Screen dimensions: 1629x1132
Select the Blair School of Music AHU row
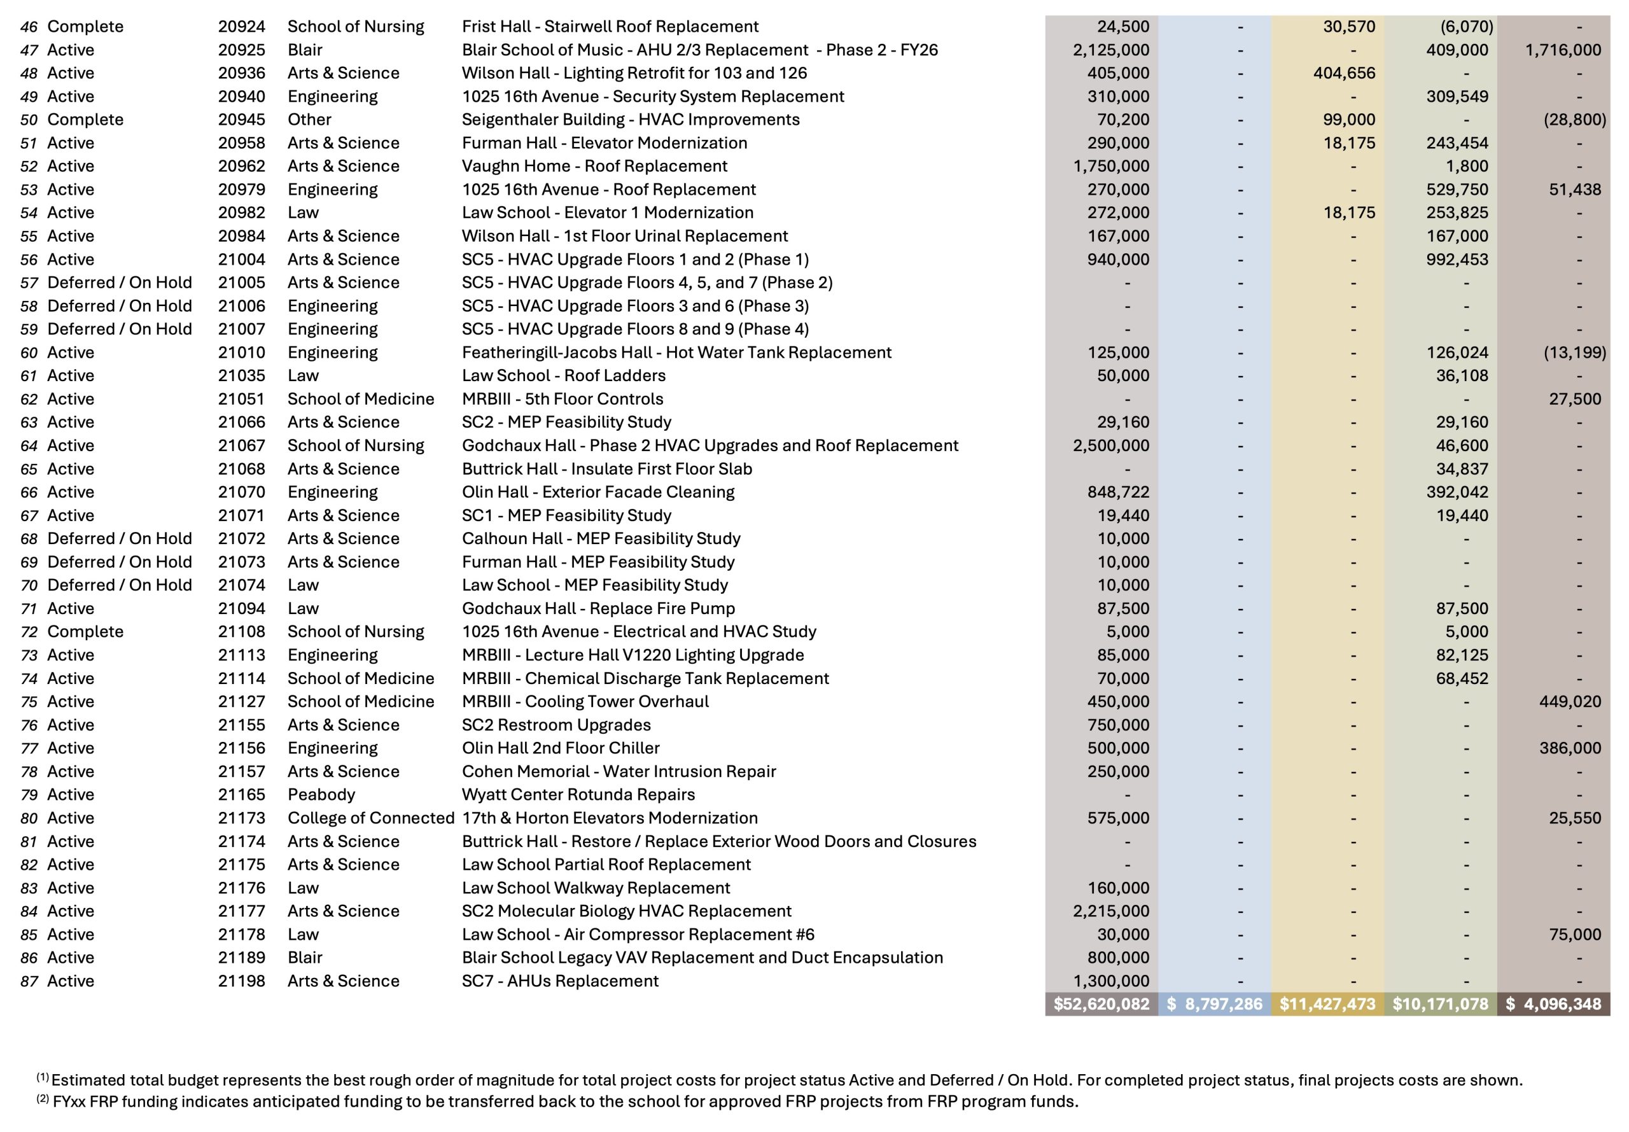tap(699, 50)
